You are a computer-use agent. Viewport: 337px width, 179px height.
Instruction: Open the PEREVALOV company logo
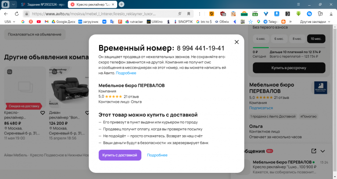click(320, 88)
